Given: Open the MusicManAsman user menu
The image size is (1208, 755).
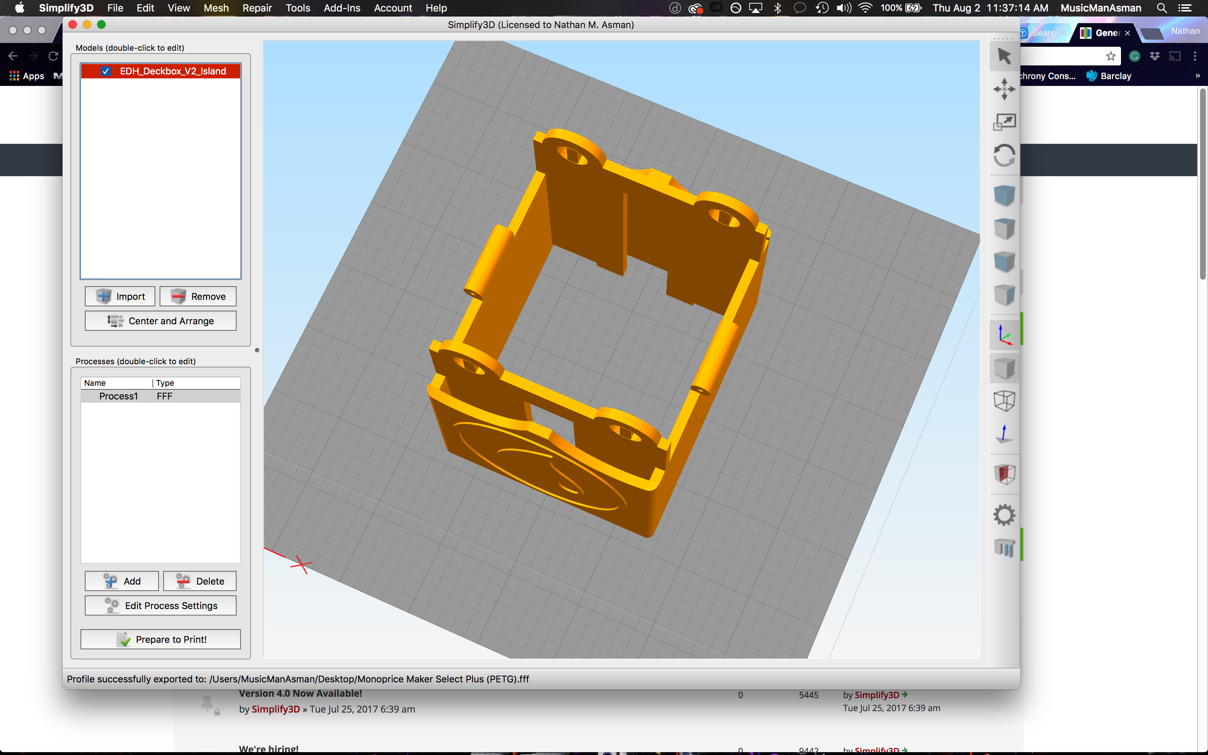Looking at the screenshot, I should (x=1101, y=8).
